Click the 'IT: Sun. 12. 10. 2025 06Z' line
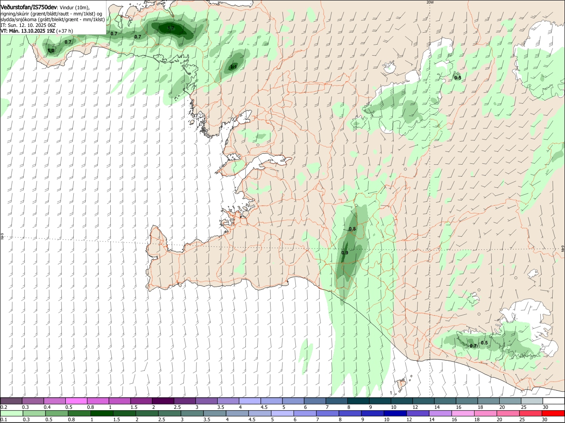The image size is (565, 423). [x=28, y=25]
